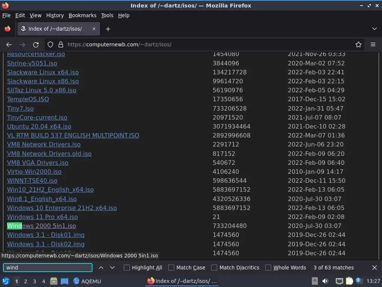Open the volume speaker tray icon

click(325, 281)
